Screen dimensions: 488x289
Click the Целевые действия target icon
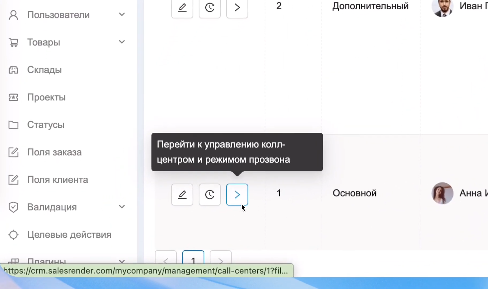pyautogui.click(x=13, y=235)
